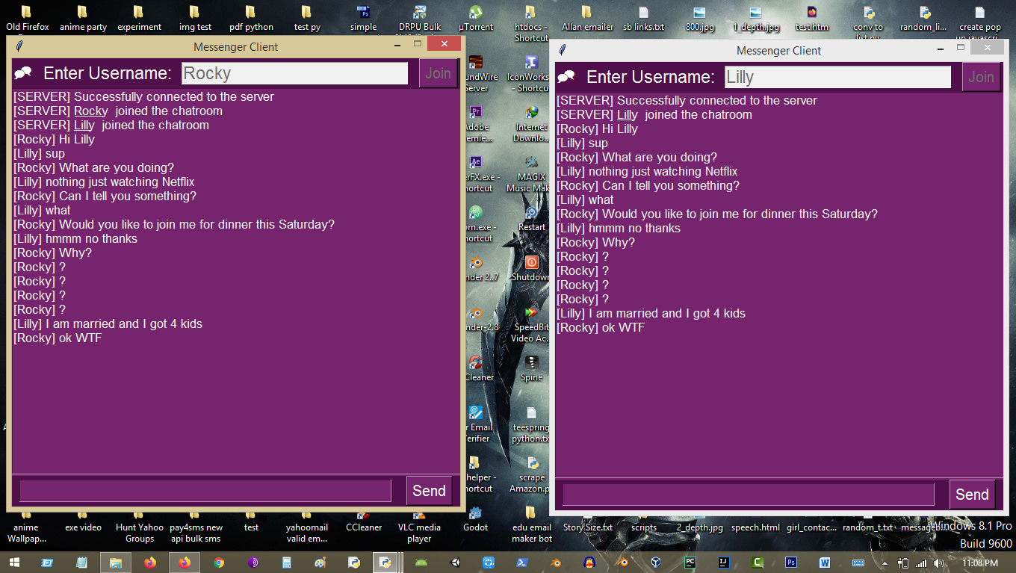
Task: Select the test.htm desktop file
Action: [x=811, y=19]
